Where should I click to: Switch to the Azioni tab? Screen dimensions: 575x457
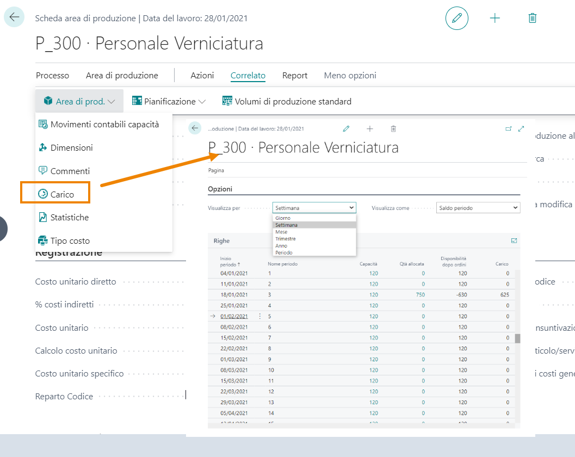202,76
